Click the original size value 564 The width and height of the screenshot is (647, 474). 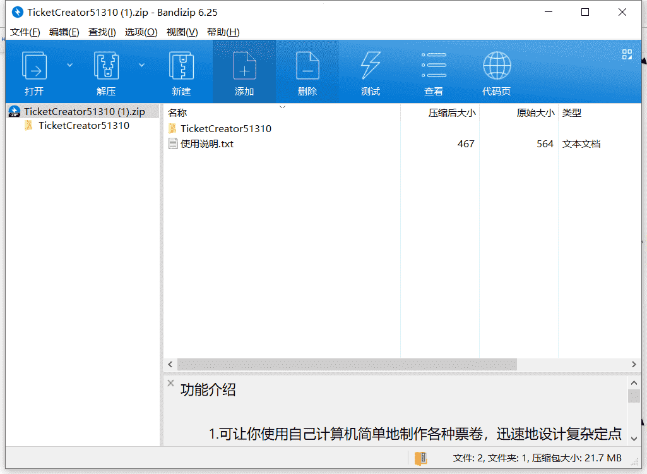[545, 144]
